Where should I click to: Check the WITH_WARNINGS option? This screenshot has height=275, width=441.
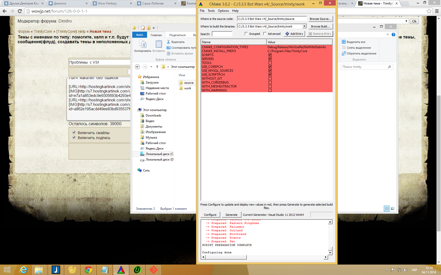(x=270, y=90)
